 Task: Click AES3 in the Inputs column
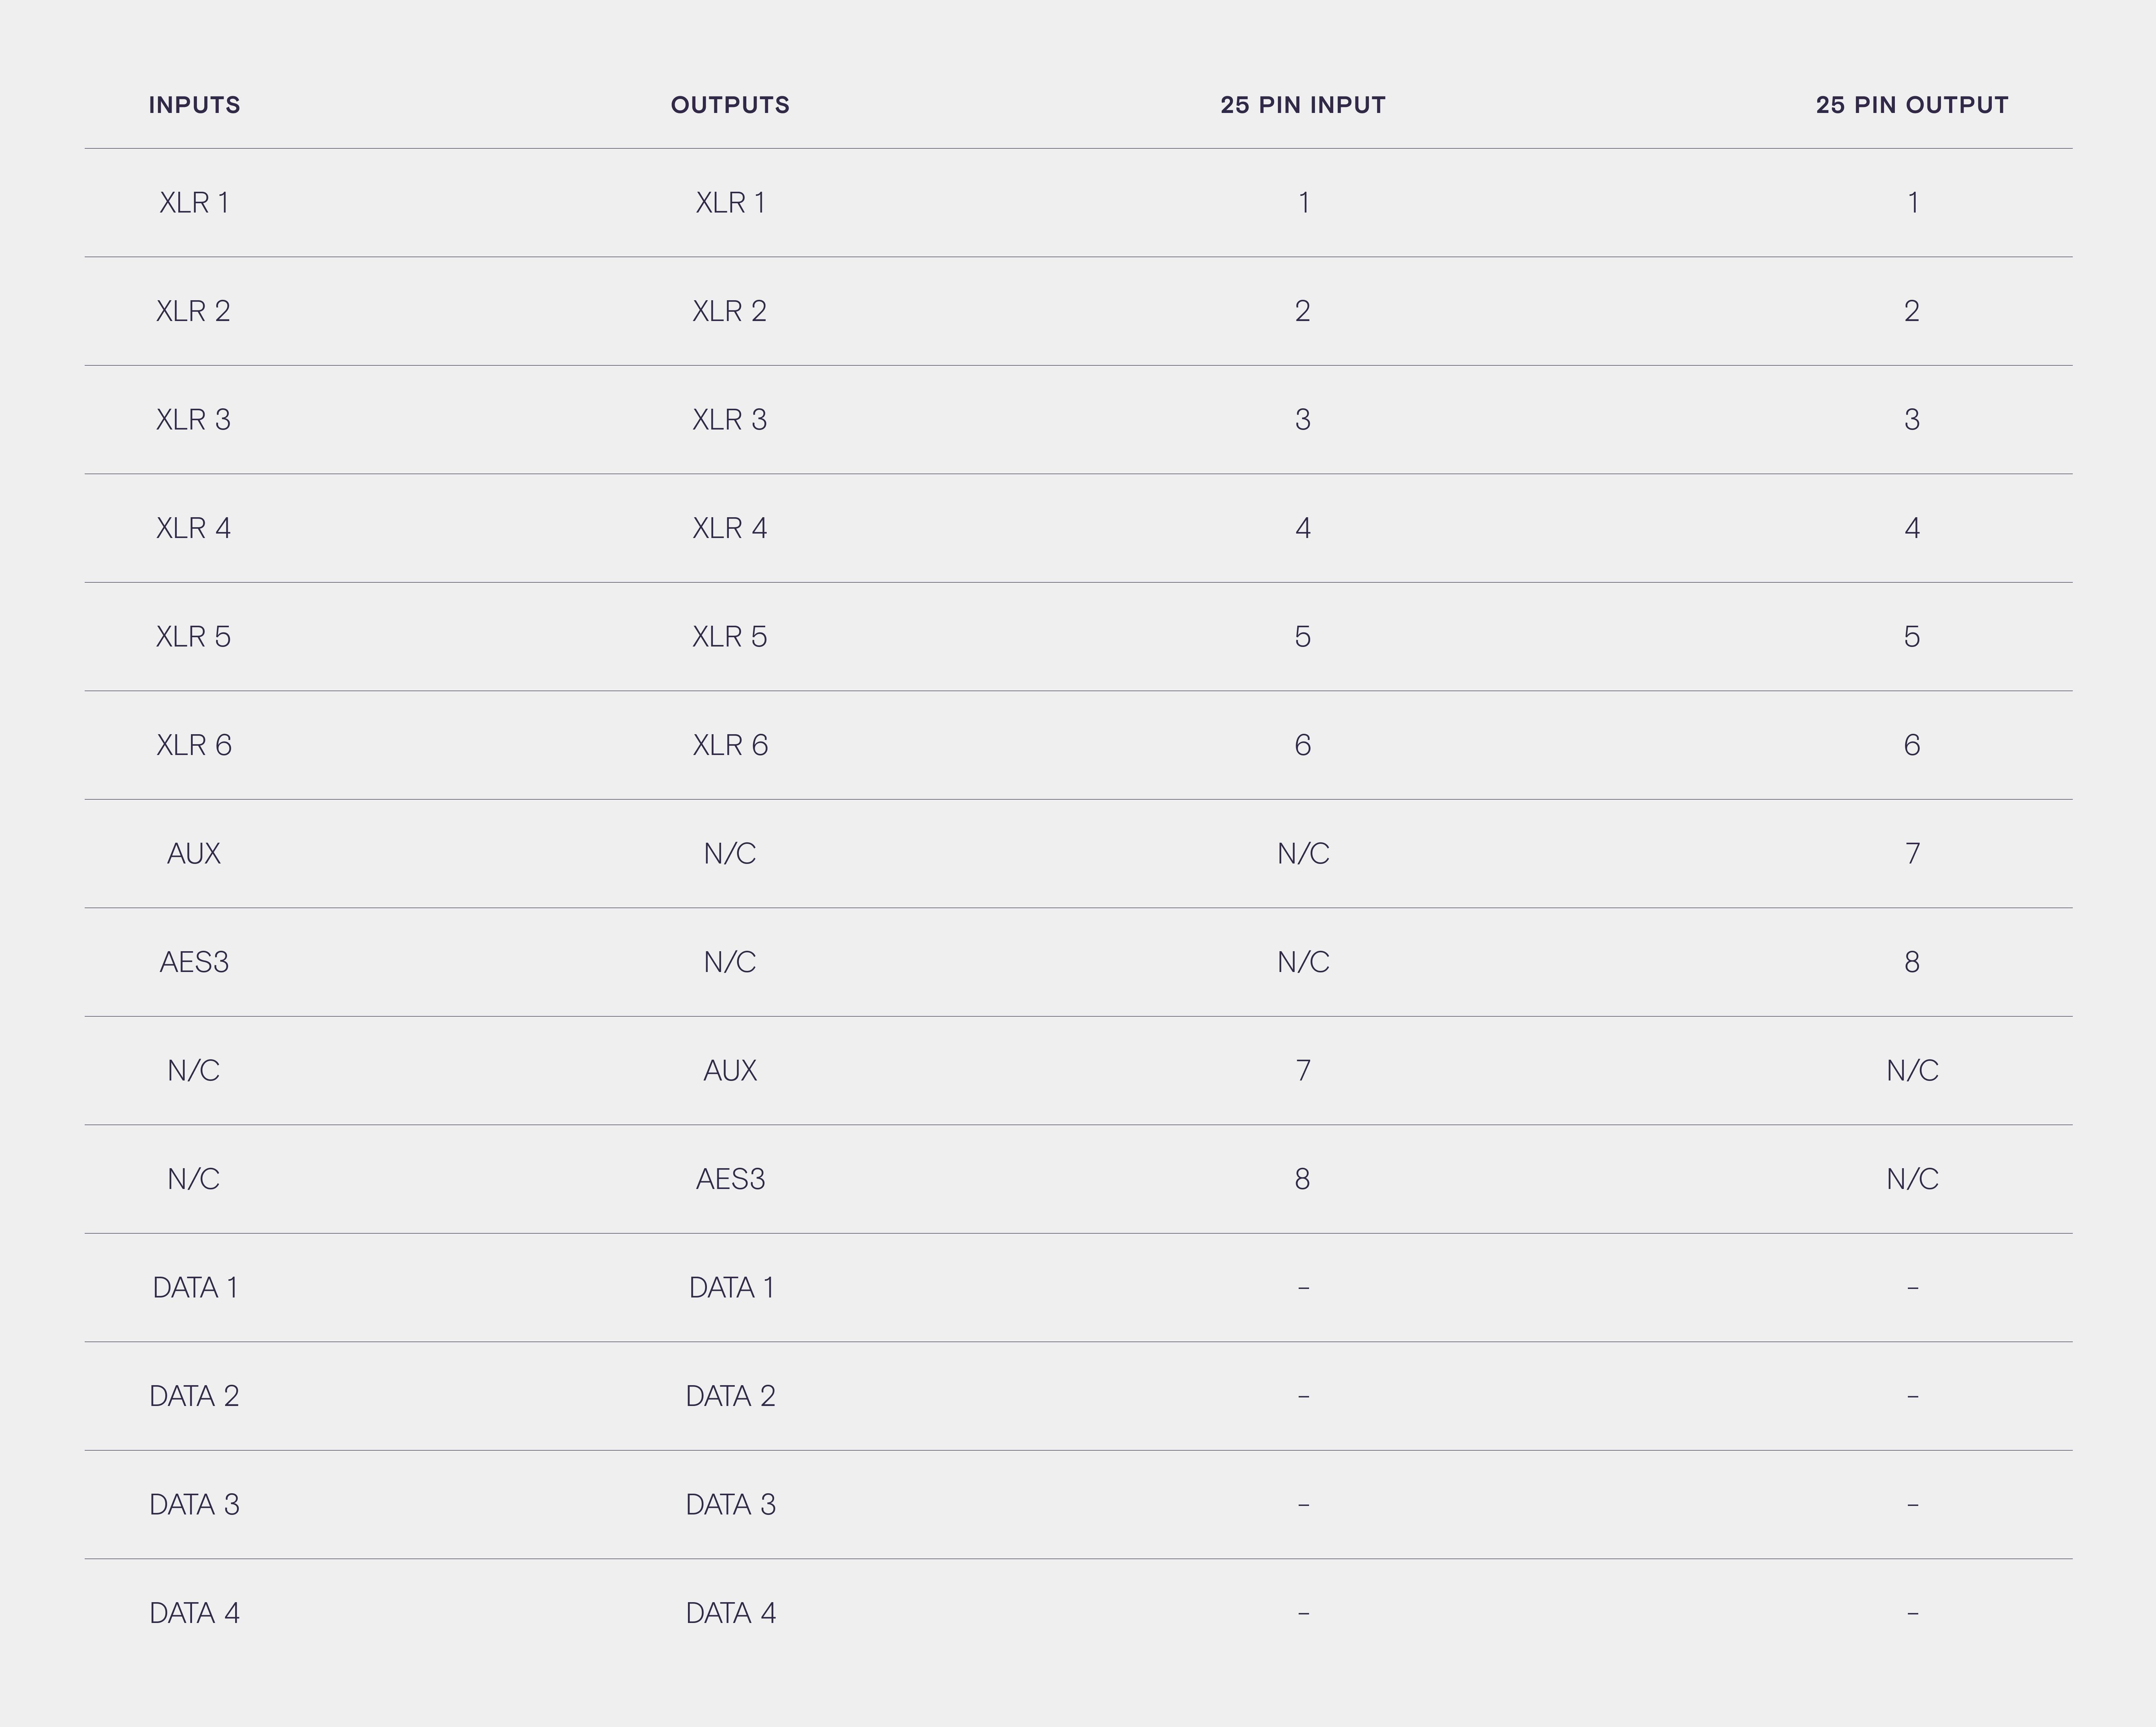pyautogui.click(x=194, y=962)
